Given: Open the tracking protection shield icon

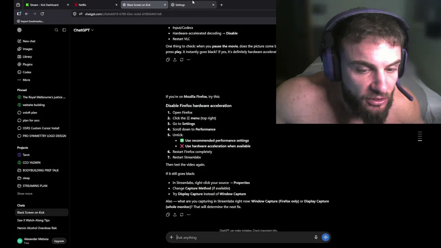Looking at the screenshot, I should (x=75, y=14).
